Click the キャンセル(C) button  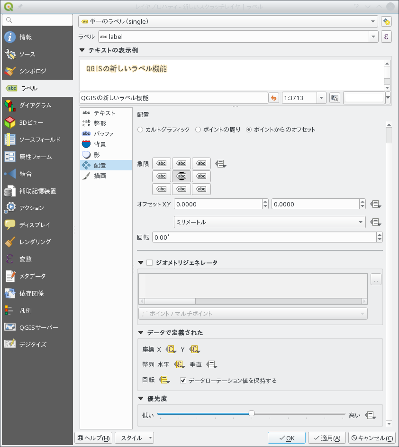click(x=372, y=438)
